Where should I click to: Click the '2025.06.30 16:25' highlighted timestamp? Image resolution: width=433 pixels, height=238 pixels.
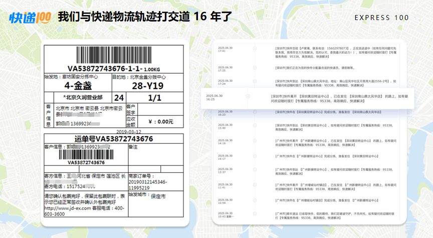pos(214,98)
